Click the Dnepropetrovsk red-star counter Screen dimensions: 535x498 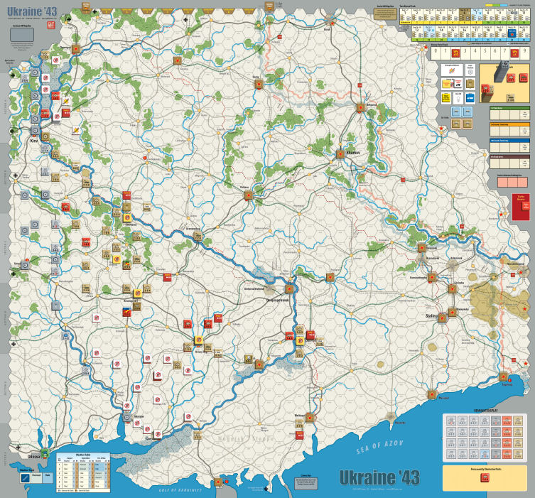point(289,289)
